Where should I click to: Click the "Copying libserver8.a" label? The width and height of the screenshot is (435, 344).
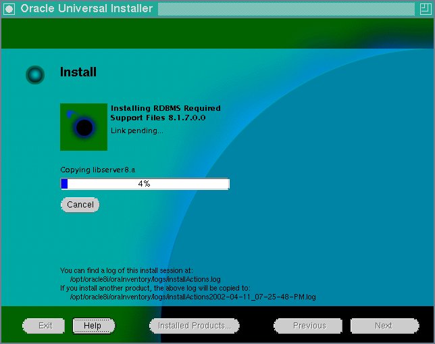[98, 170]
